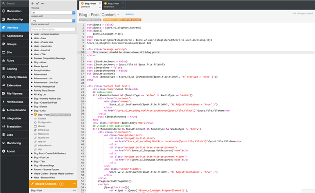315x193 pixels.
Task: Open Resources under Blog - Post
Action: click(43, 134)
